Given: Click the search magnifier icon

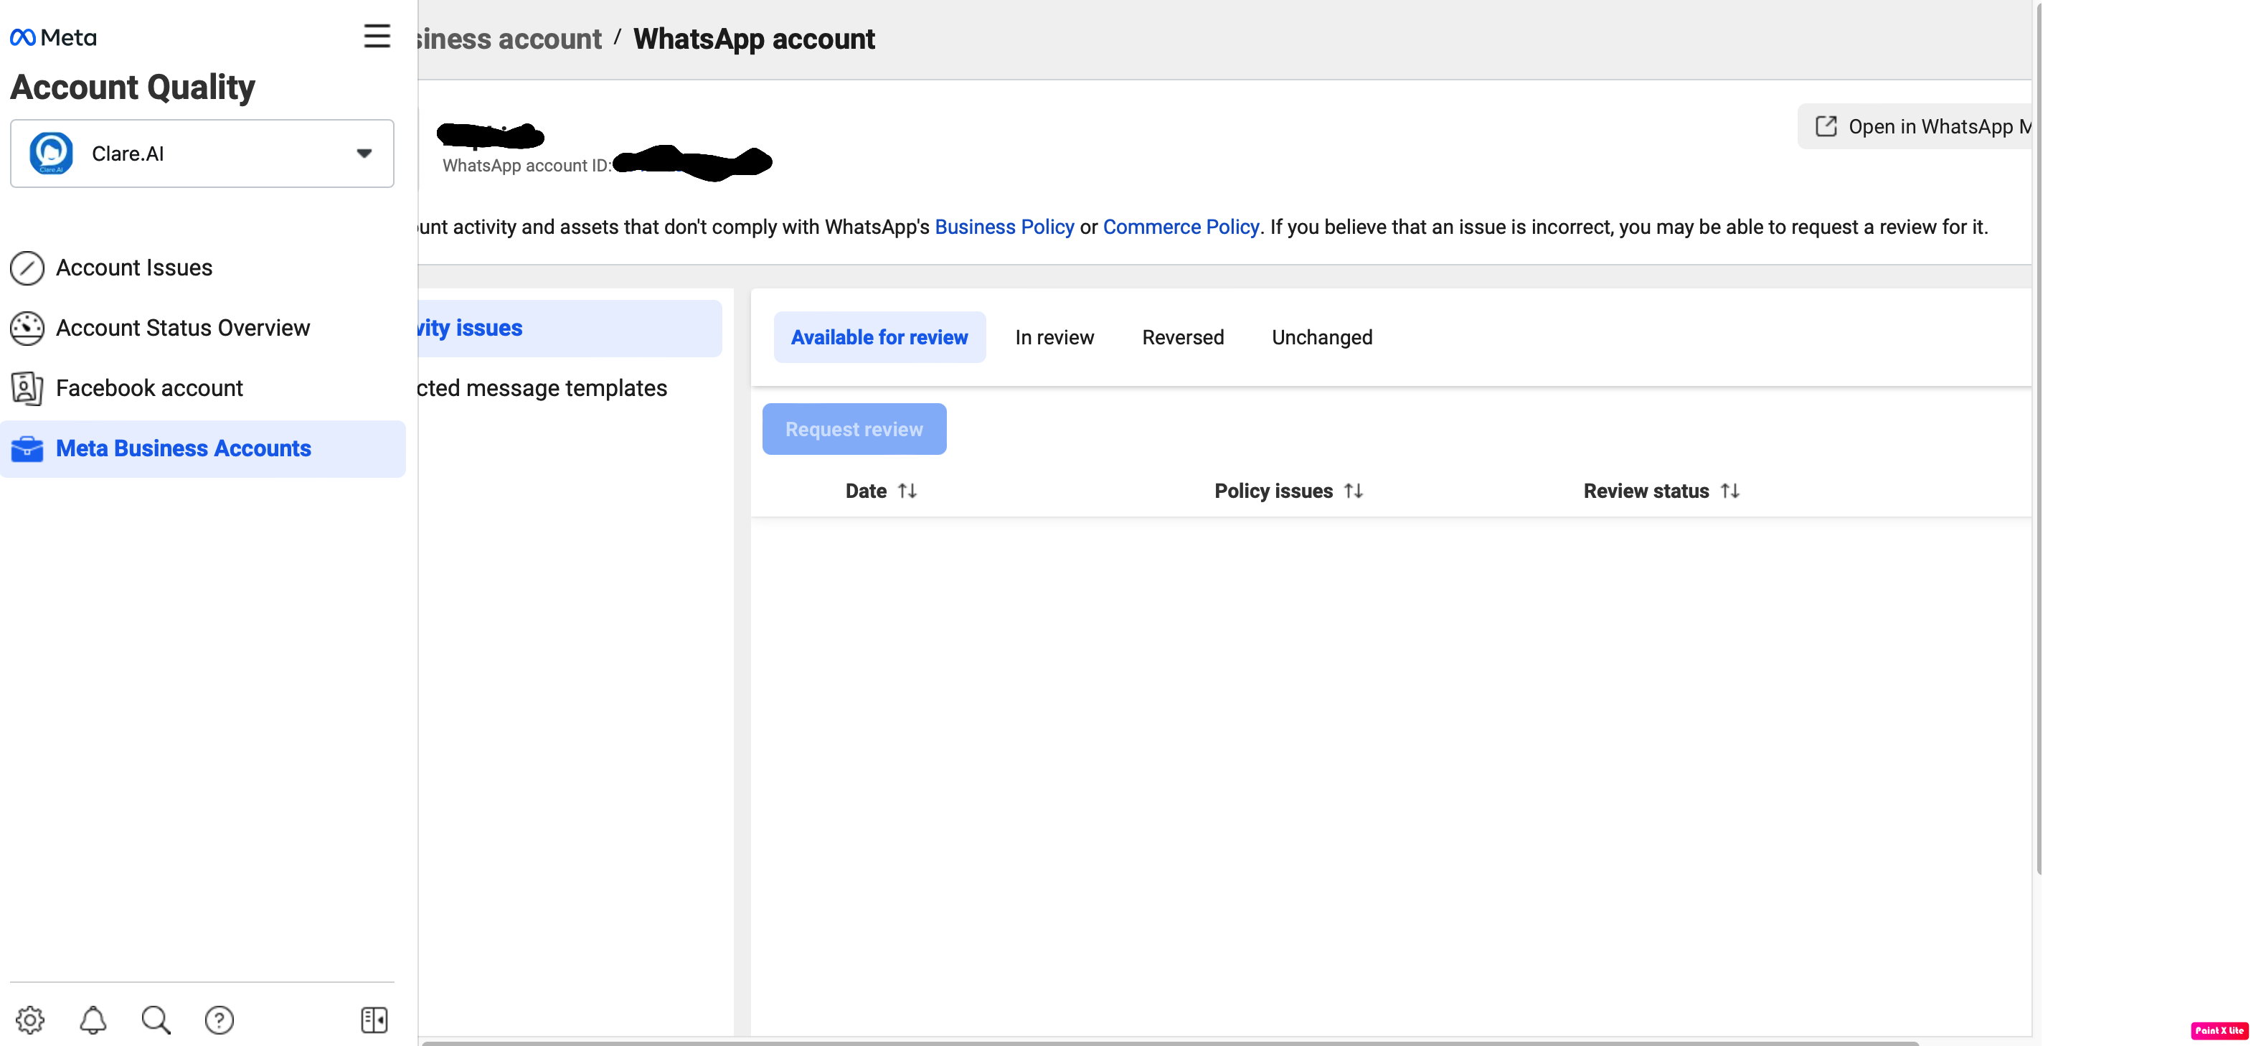Looking at the screenshot, I should pyautogui.click(x=156, y=1019).
